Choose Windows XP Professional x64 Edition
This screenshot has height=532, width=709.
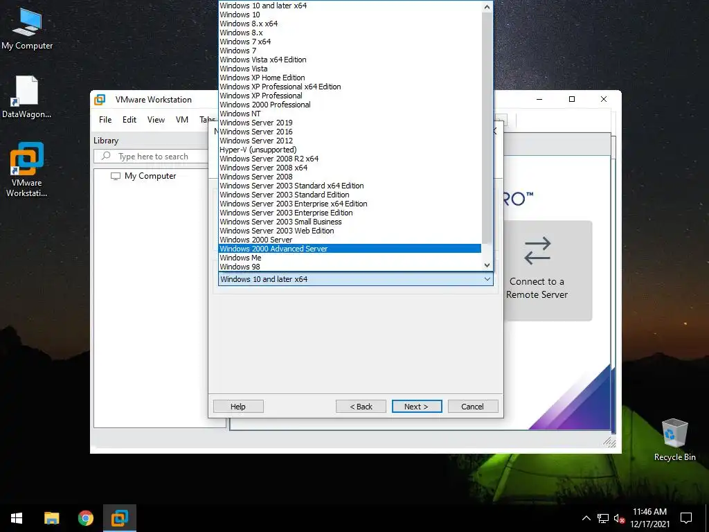tap(350, 87)
